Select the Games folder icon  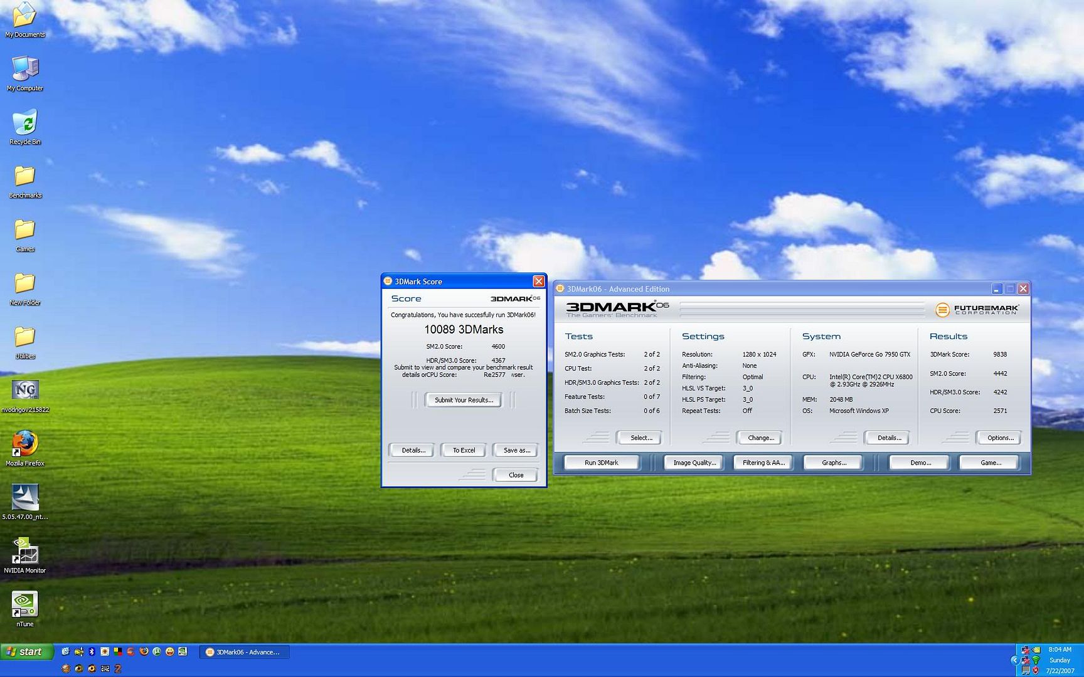[x=25, y=235]
